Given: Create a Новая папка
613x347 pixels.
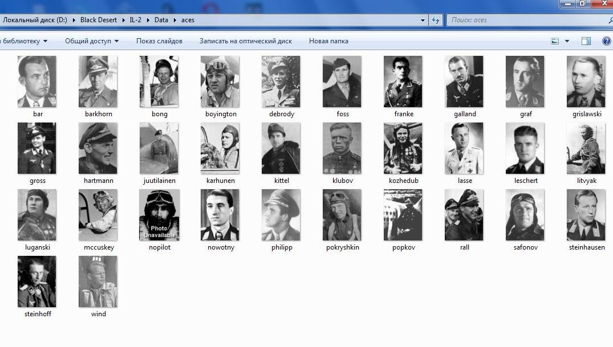Looking at the screenshot, I should pyautogui.click(x=328, y=41).
